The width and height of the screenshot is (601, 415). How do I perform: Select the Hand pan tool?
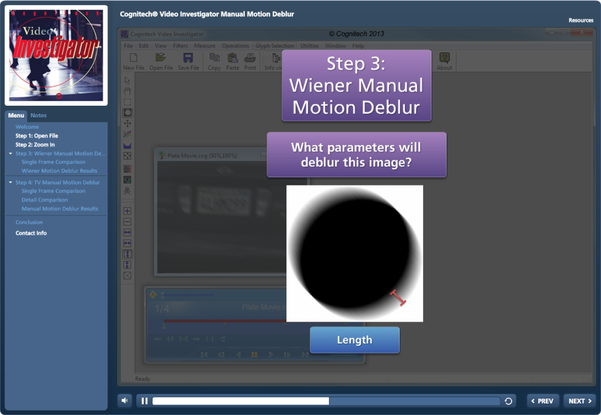click(127, 91)
